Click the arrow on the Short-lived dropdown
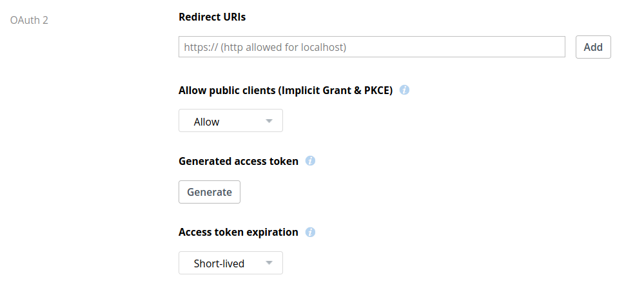Screen dimensions: 635x286 [269, 263]
